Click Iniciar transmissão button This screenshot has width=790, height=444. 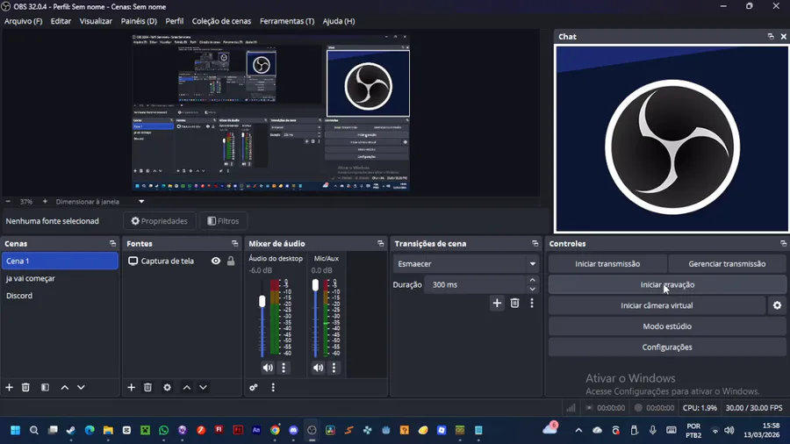[x=607, y=264]
